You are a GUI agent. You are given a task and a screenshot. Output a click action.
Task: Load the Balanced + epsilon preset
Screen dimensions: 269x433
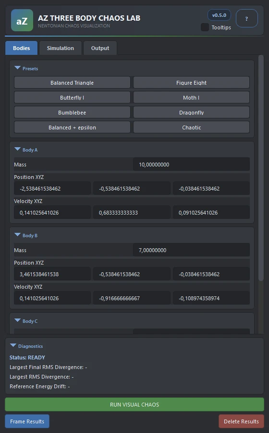[x=72, y=127]
